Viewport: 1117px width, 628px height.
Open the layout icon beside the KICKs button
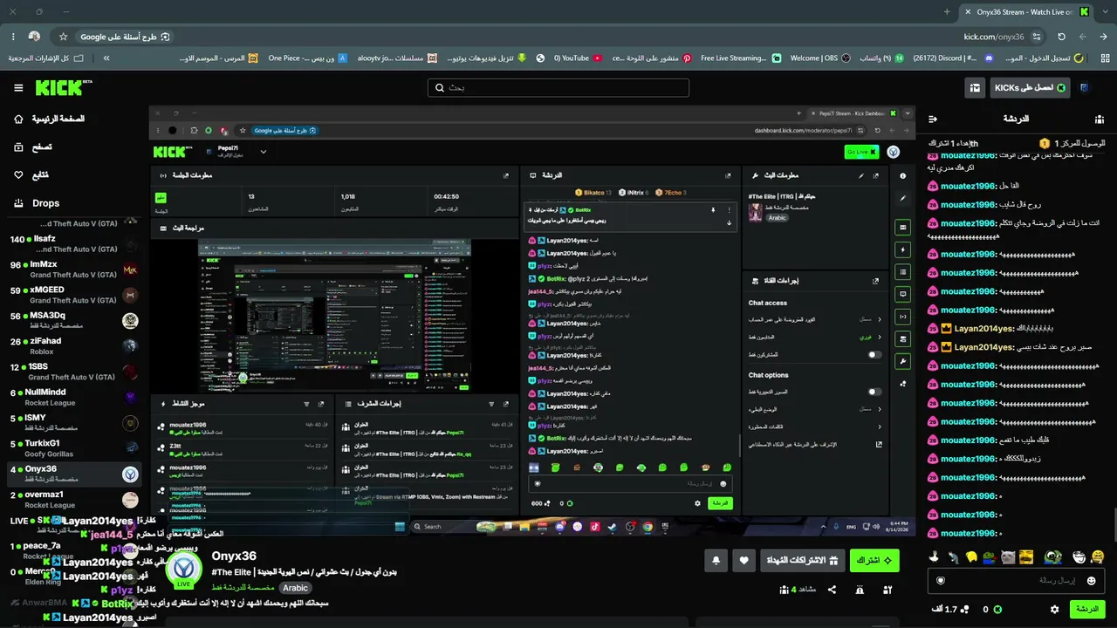coord(975,88)
